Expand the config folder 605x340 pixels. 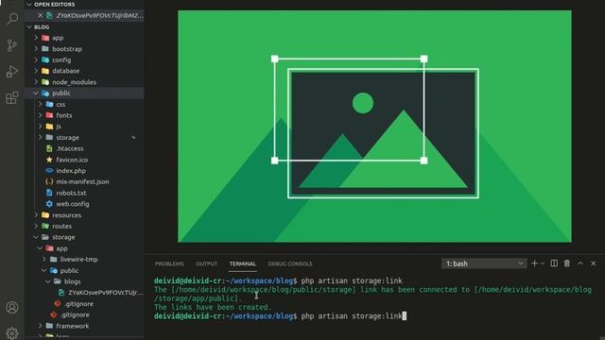(84, 59)
